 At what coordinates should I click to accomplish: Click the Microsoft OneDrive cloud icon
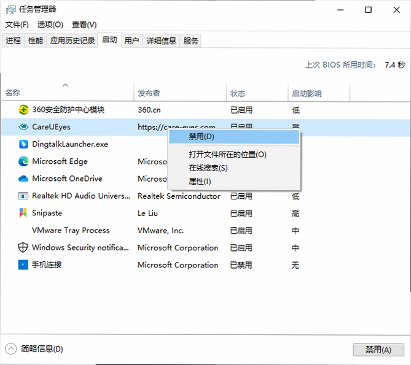23,179
